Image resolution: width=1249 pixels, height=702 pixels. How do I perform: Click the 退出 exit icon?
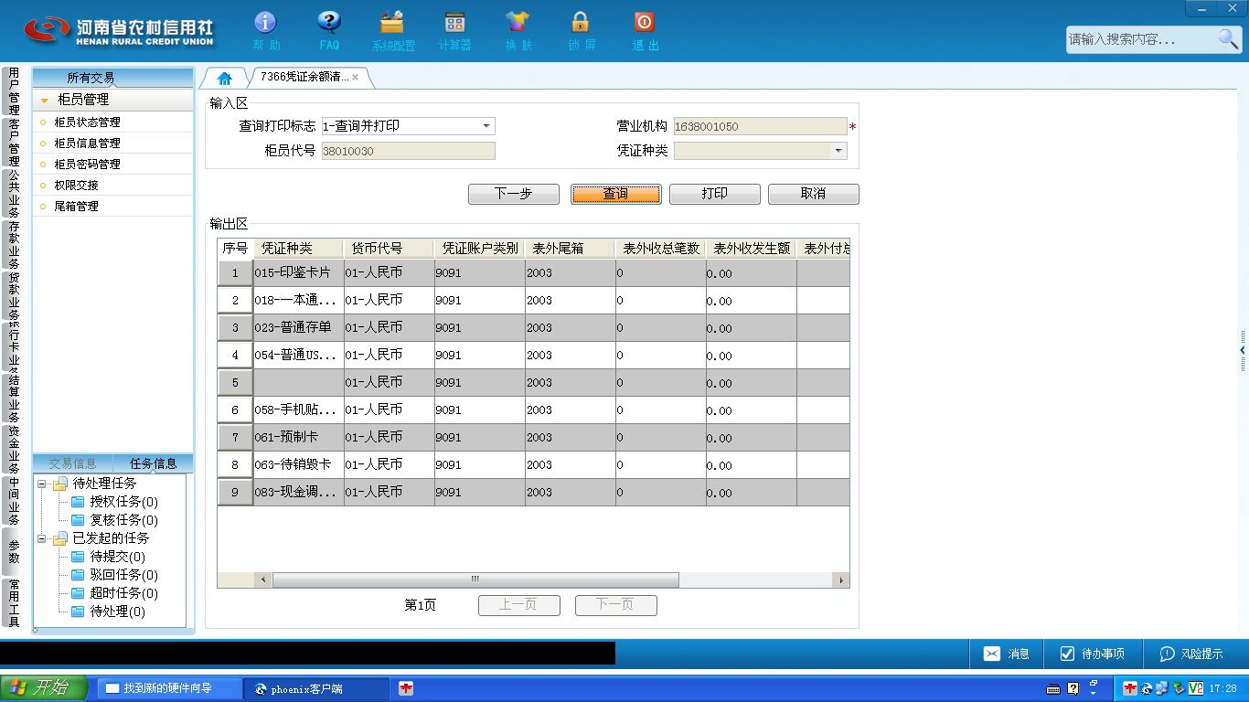pos(644,22)
